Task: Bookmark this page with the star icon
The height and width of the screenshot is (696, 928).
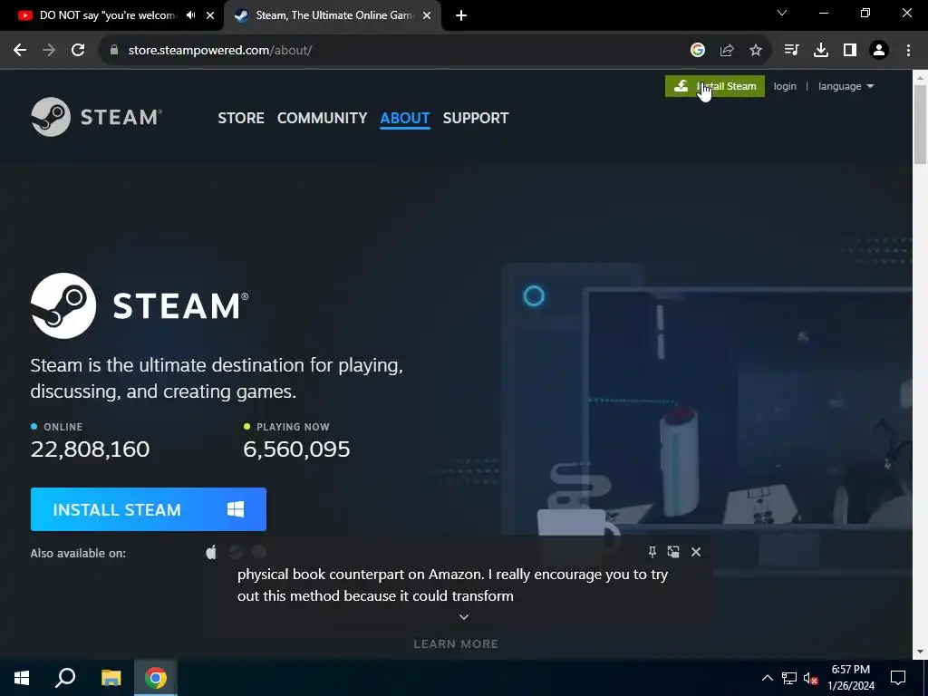Action: click(756, 51)
